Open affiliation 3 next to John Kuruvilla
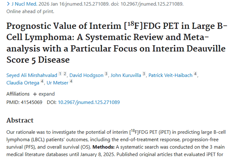The width and height of the screenshot is (236, 157). [x=144, y=74]
